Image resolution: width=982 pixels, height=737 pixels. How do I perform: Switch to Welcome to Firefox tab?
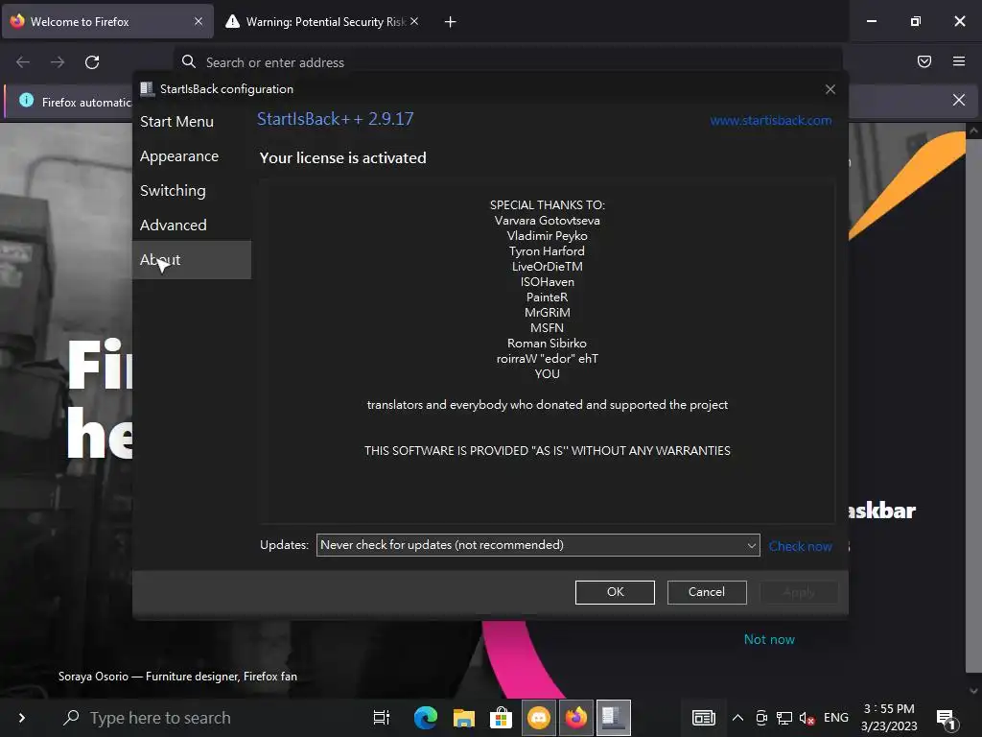click(107, 22)
